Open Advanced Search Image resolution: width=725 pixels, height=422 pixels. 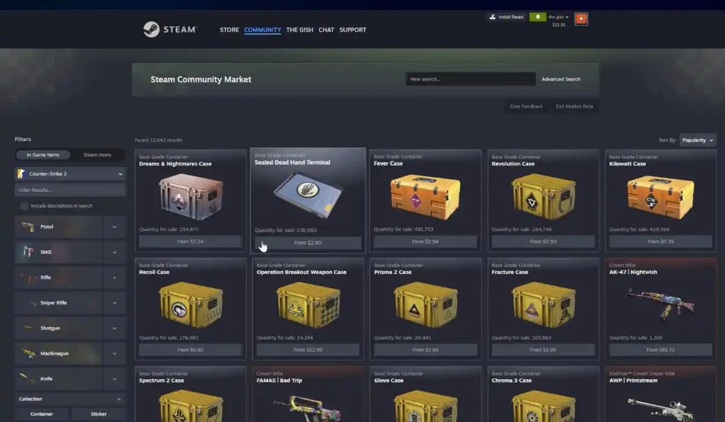561,79
